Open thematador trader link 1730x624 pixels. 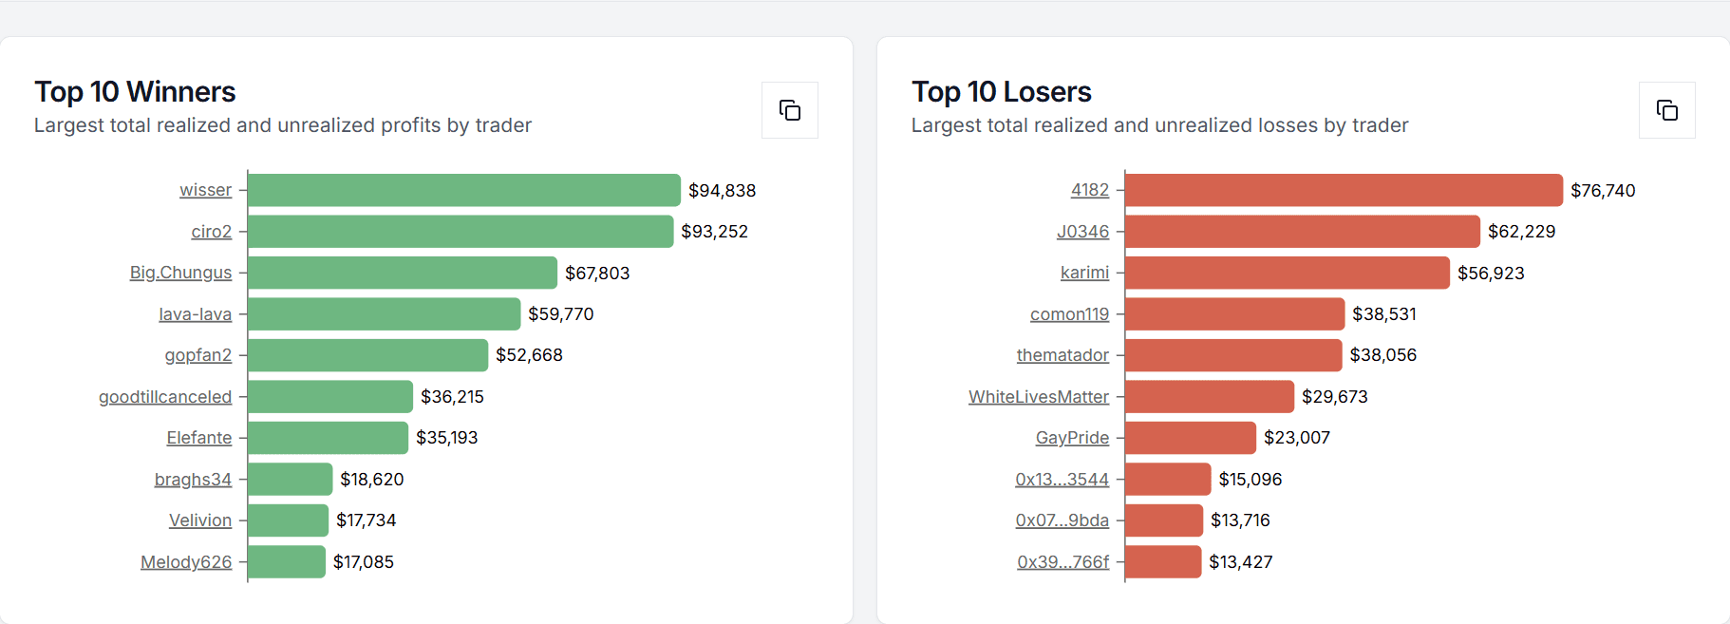click(1062, 355)
